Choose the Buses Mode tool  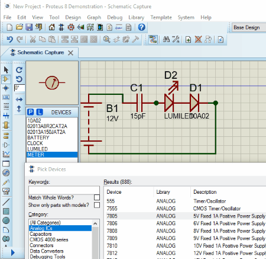(x=6, y=116)
